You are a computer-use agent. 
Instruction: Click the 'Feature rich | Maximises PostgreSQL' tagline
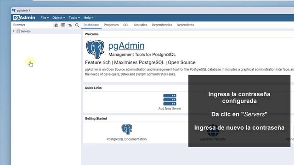[140, 62]
